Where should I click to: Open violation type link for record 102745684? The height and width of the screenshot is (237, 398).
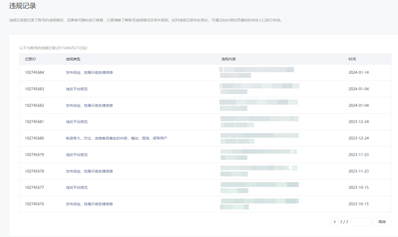coord(89,73)
